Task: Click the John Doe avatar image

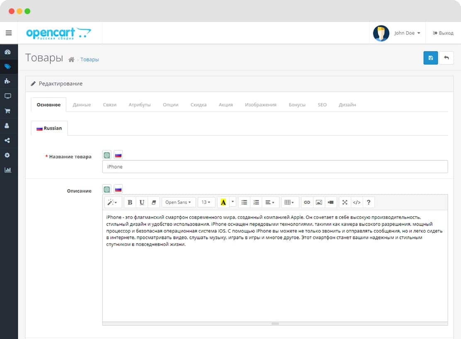Action: coord(381,33)
